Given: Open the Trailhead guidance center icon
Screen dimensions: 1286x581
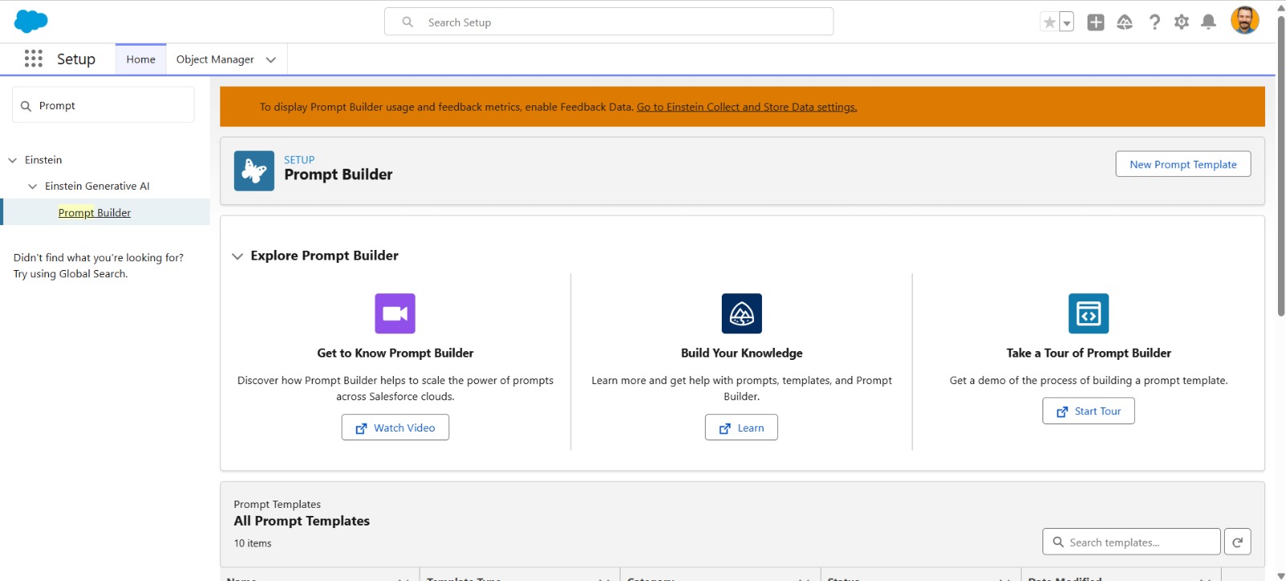Looking at the screenshot, I should [x=1124, y=23].
